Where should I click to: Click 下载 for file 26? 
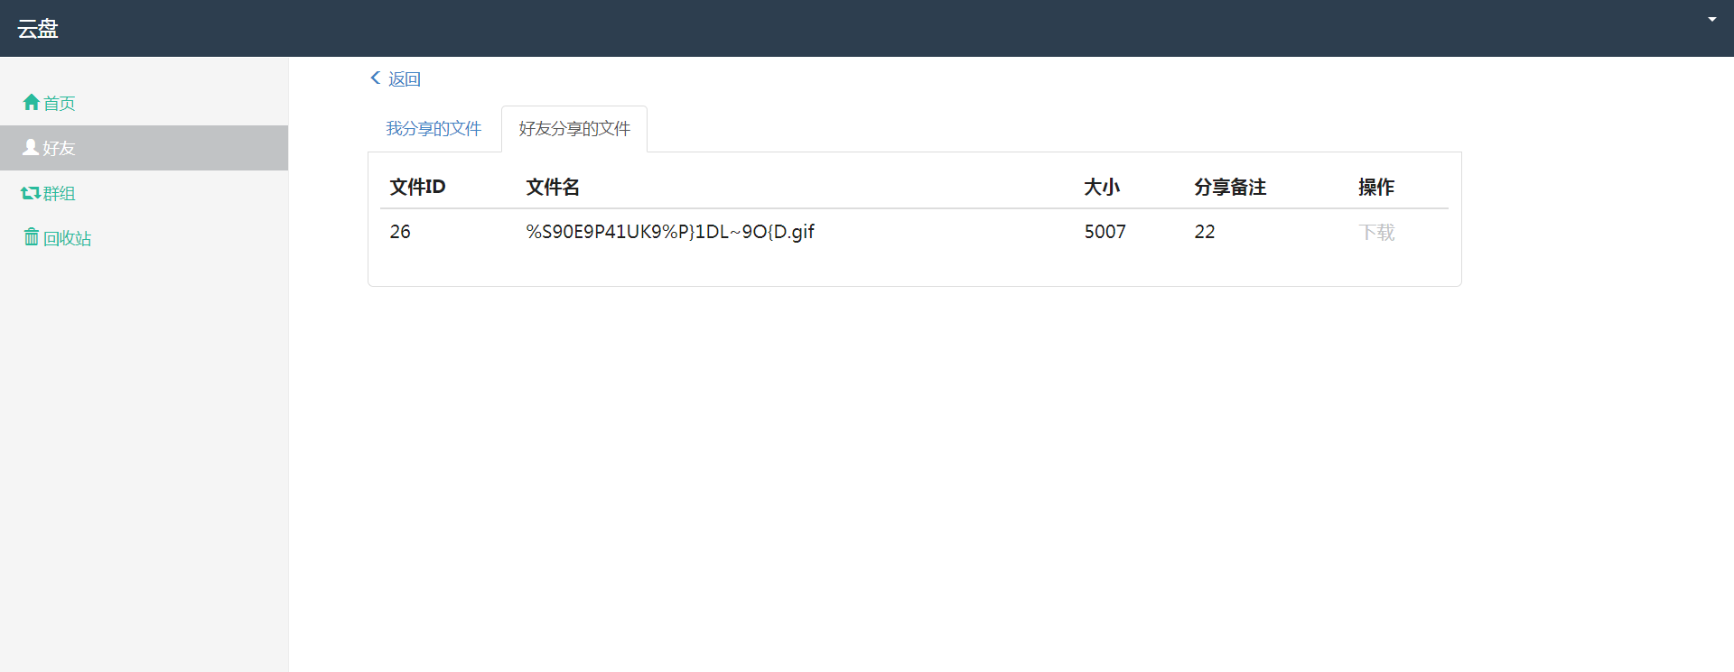click(x=1376, y=233)
